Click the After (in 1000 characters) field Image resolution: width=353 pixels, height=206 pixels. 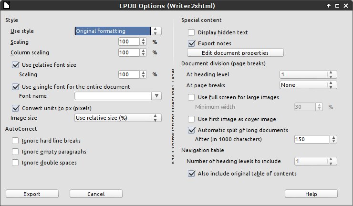(312, 139)
